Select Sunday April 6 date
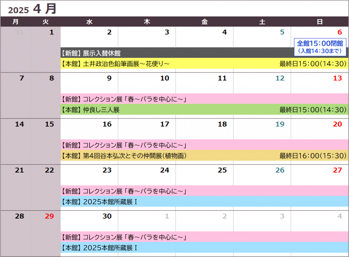349x257 pixels. 339,33
